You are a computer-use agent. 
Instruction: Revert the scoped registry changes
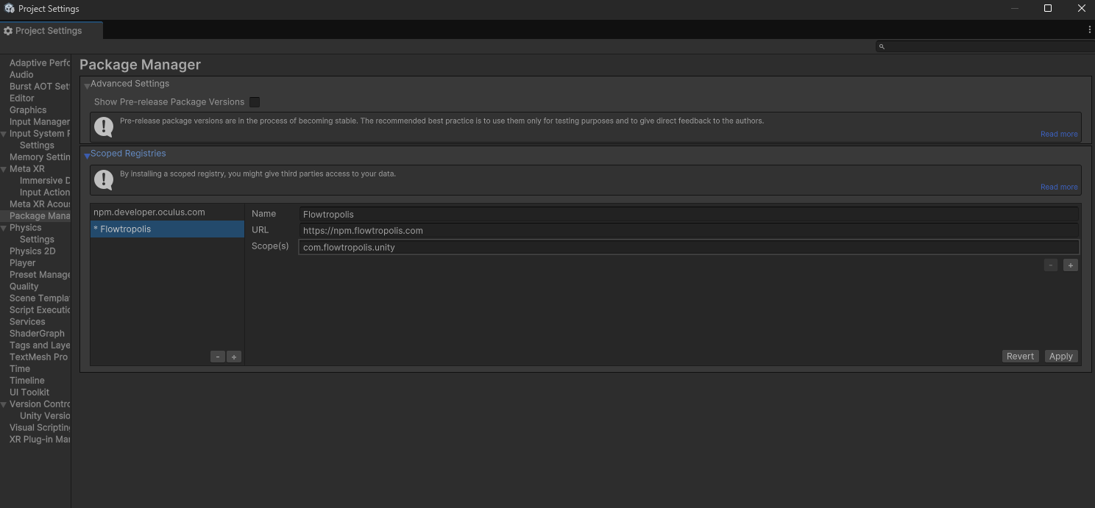[1020, 356]
